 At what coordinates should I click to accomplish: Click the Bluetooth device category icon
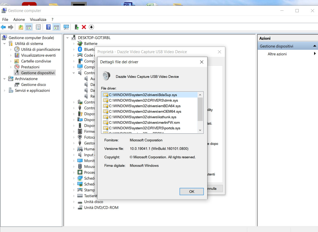click(x=80, y=49)
